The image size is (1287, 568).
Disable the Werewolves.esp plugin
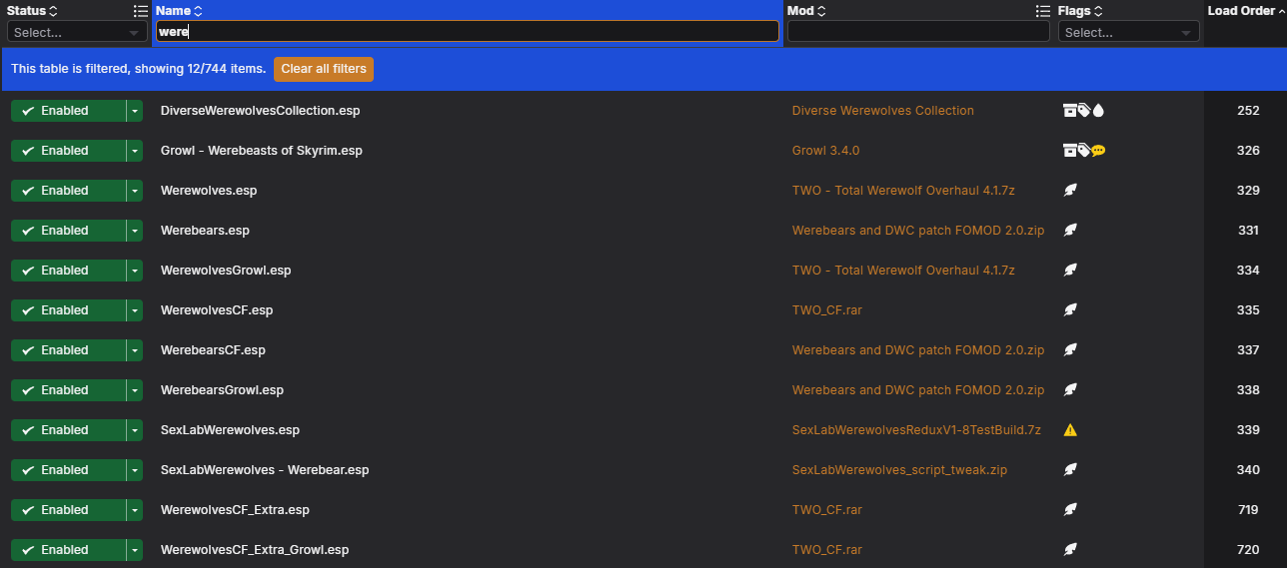(68, 191)
